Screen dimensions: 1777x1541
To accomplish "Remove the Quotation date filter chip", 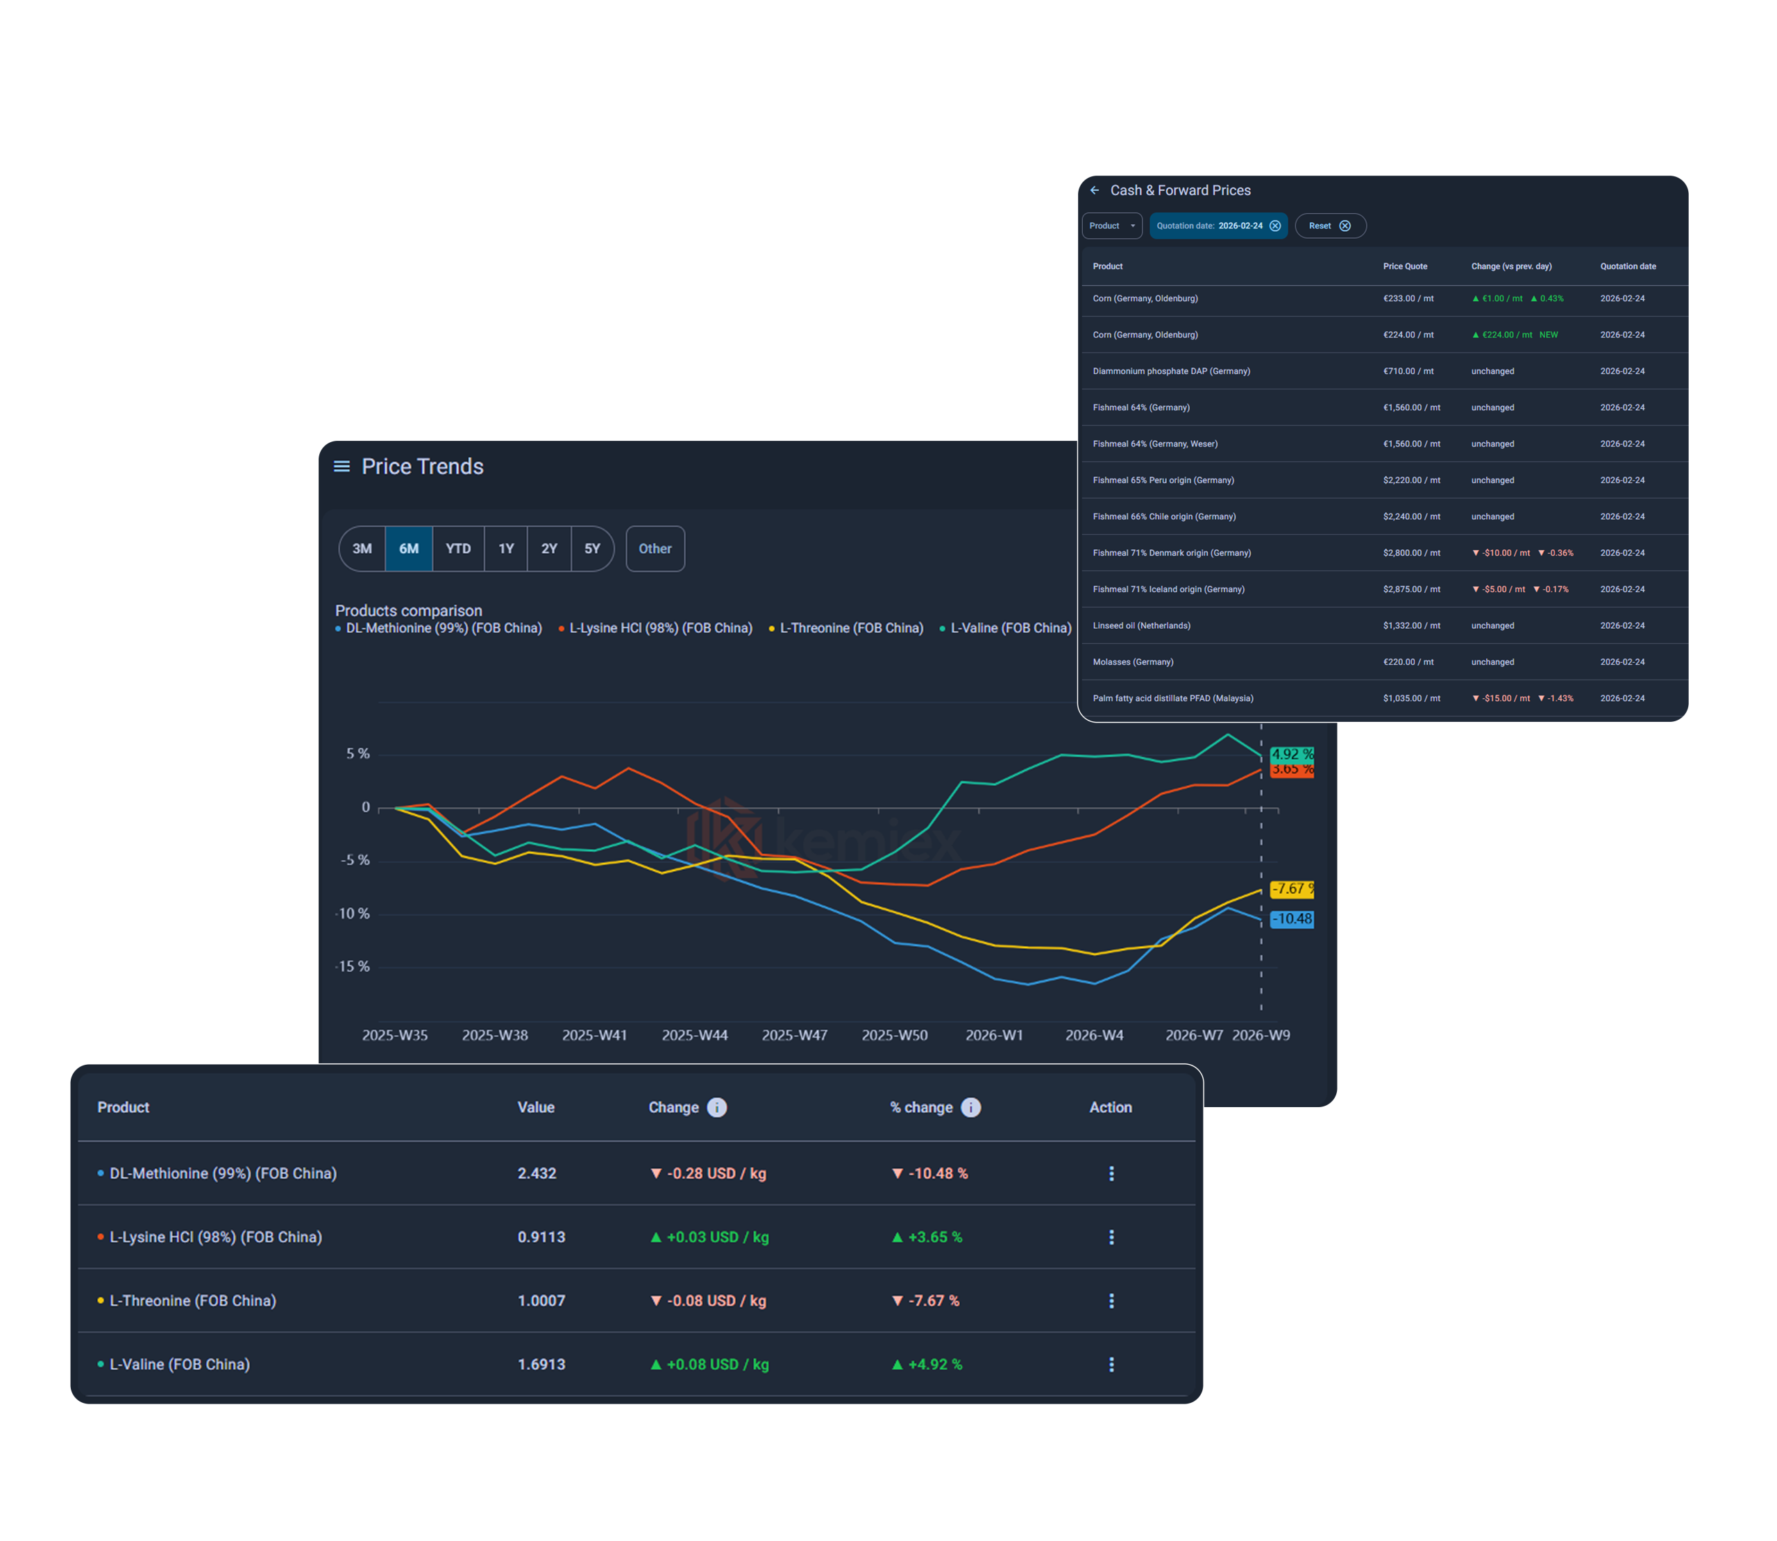I will [1275, 226].
